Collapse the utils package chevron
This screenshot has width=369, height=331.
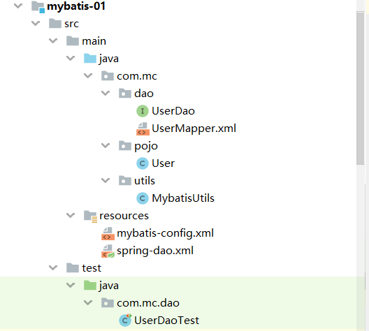coord(106,180)
